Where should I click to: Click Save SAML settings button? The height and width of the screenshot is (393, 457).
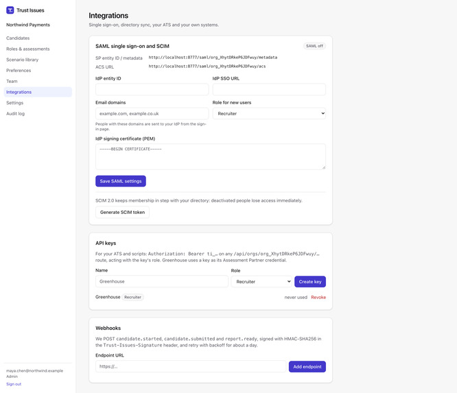click(x=121, y=181)
